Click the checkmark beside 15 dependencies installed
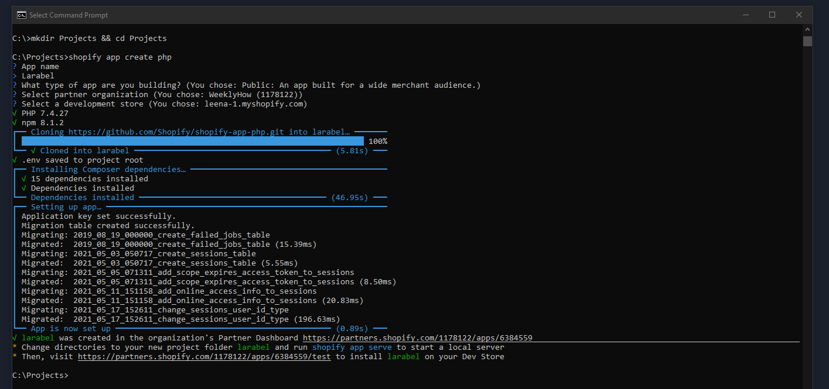Image resolution: width=829 pixels, height=389 pixels. click(x=25, y=178)
